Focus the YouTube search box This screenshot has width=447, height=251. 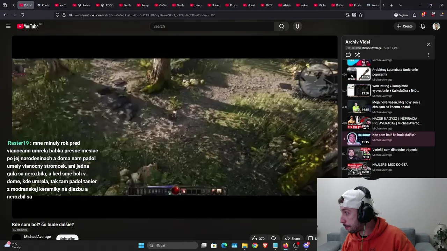pos(212,26)
